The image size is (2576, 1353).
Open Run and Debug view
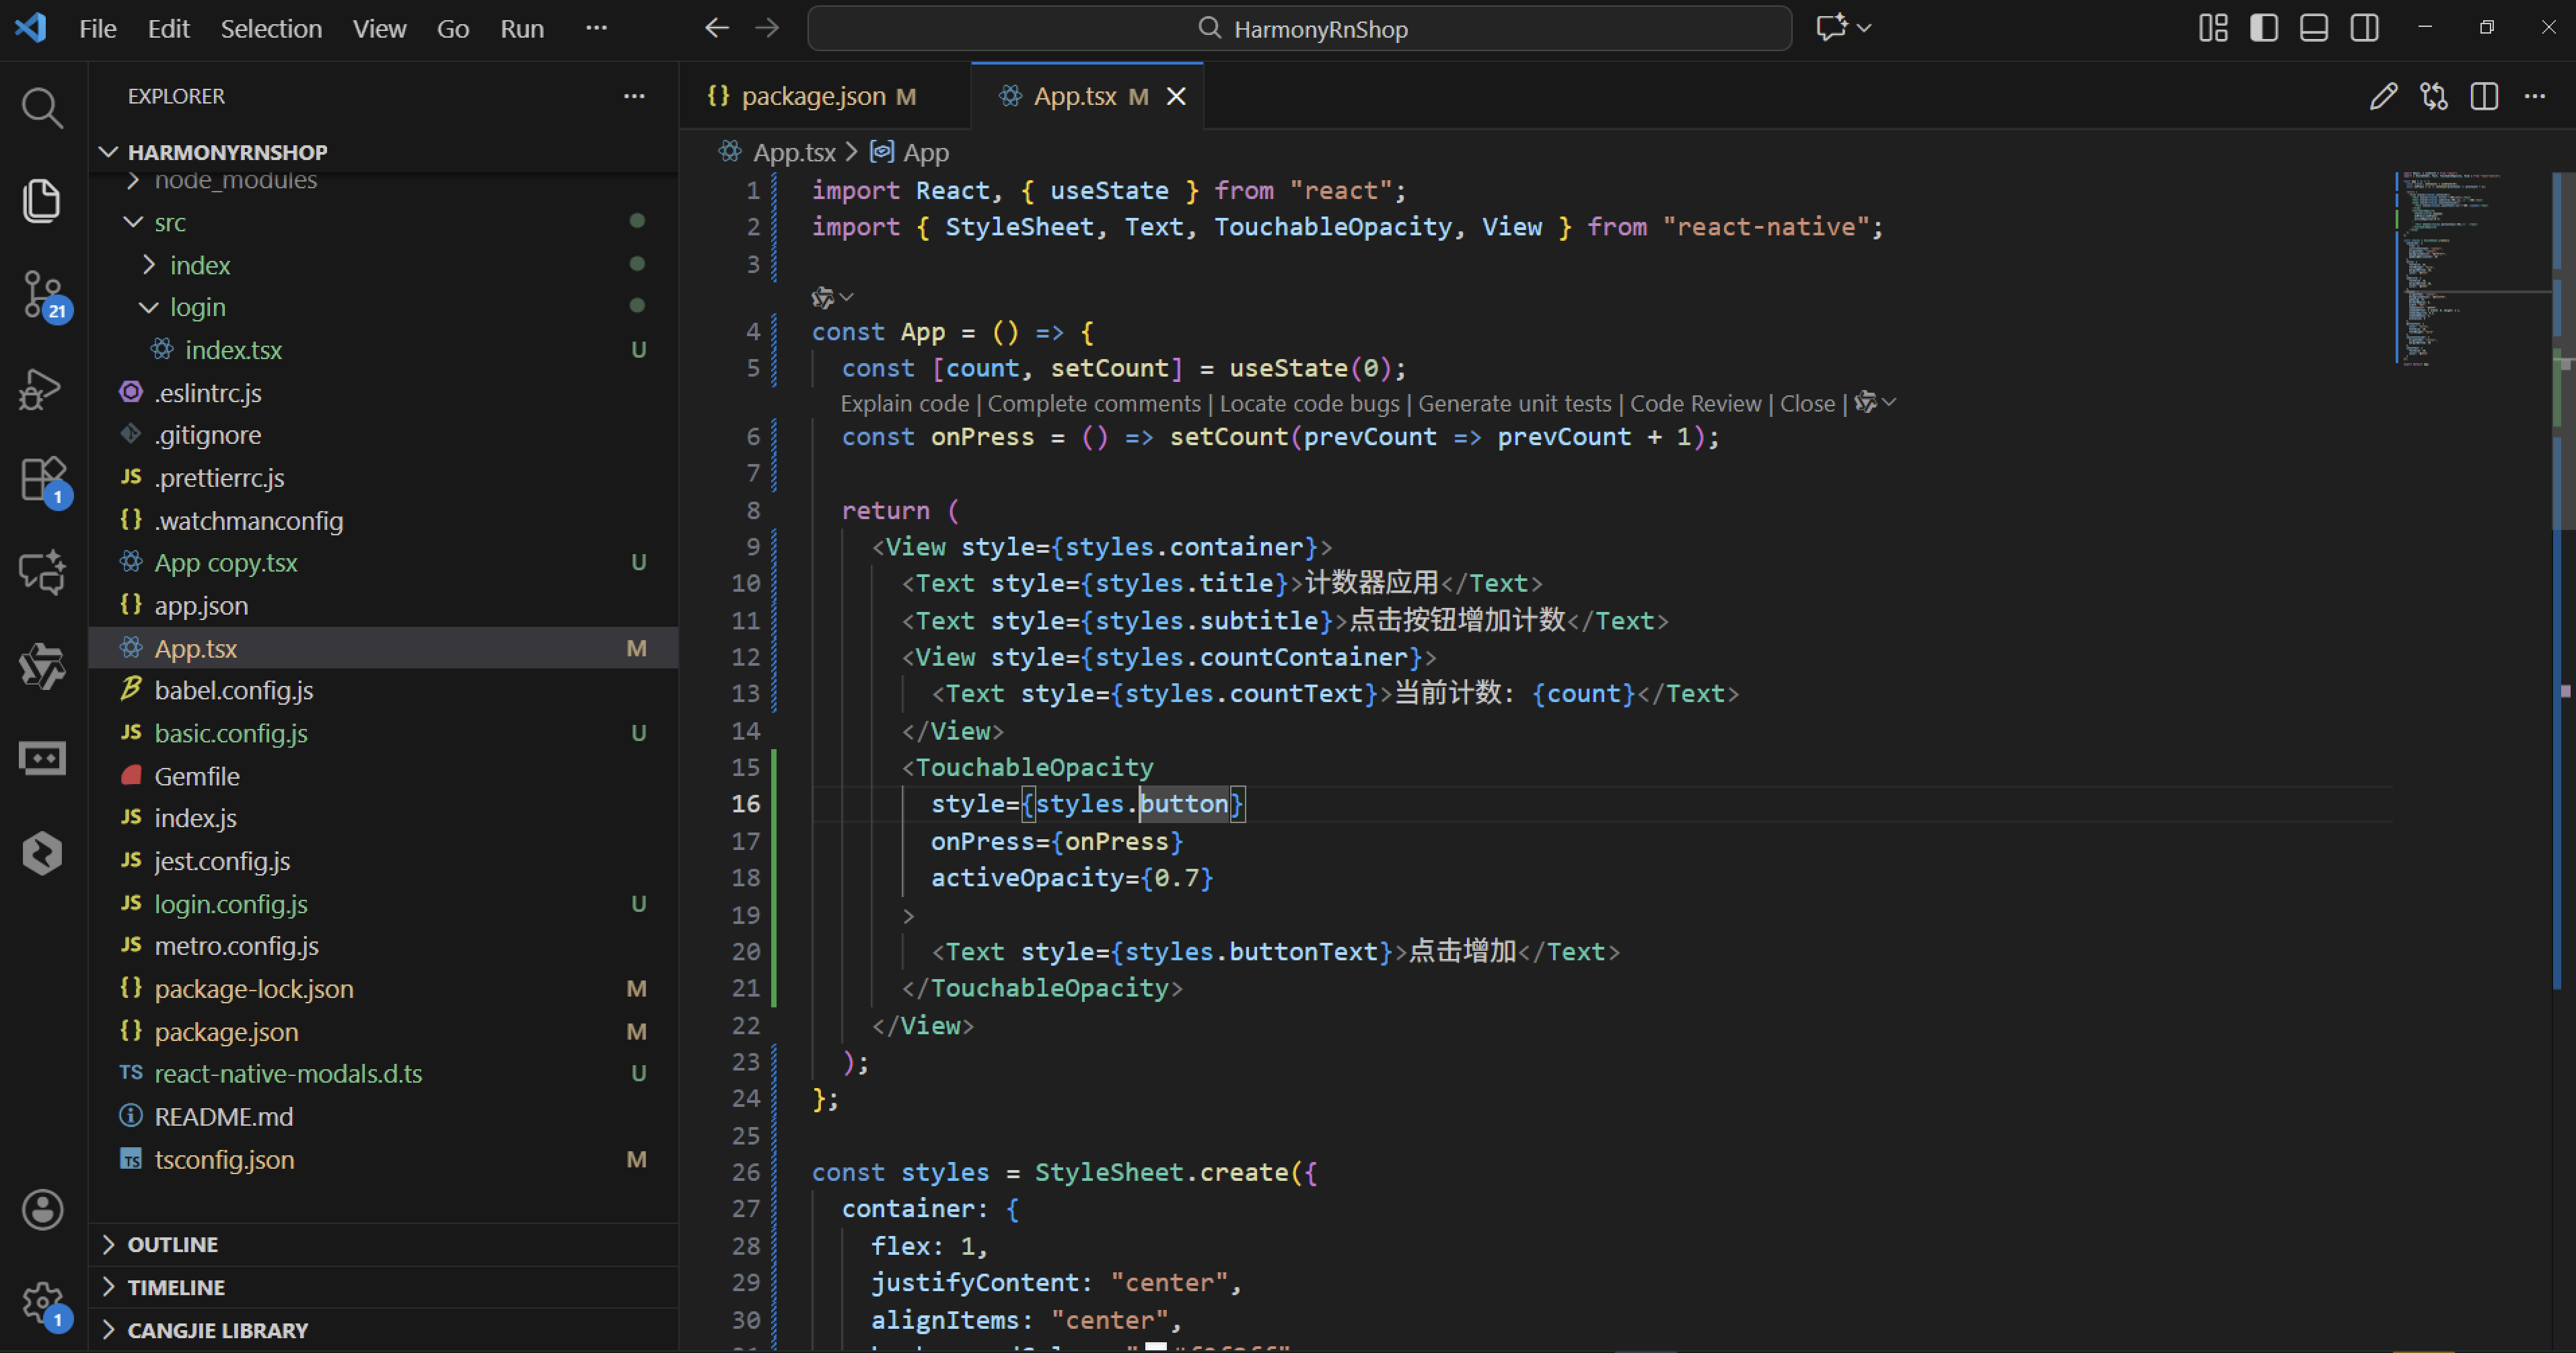pos(41,389)
